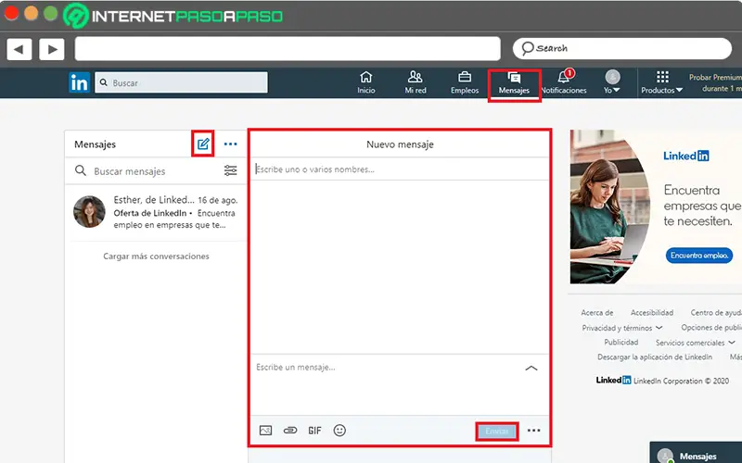Click the Escribe uno o varios nombres field
The image size is (742, 463).
400,169
